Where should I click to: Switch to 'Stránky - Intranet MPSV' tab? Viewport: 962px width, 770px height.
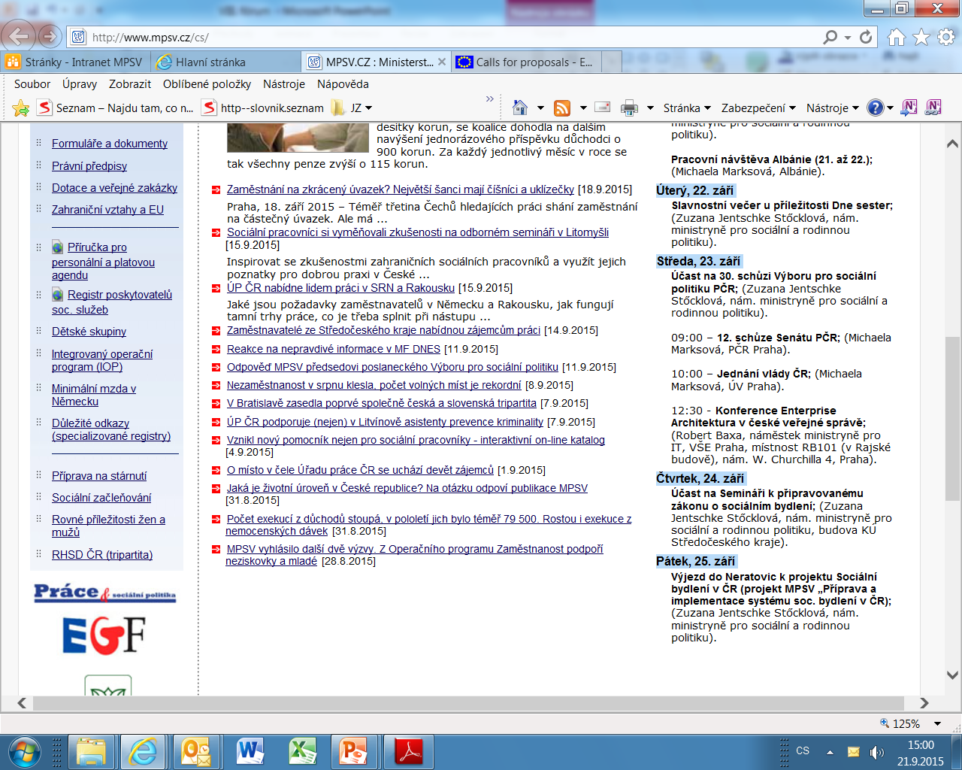76,62
